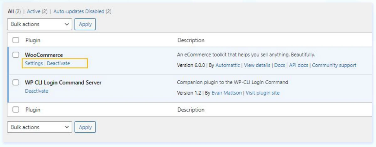Open the Community support link
The width and height of the screenshot is (376, 147).
pyautogui.click(x=334, y=65)
